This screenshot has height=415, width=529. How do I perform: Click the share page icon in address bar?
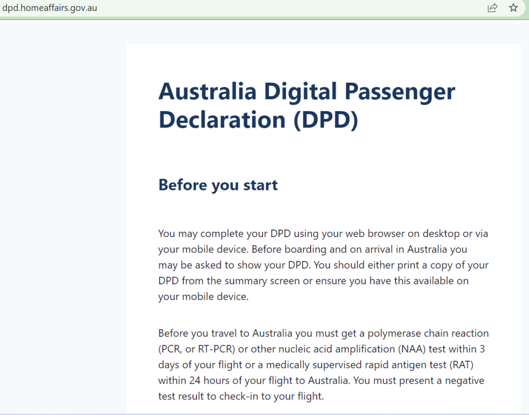pos(492,7)
